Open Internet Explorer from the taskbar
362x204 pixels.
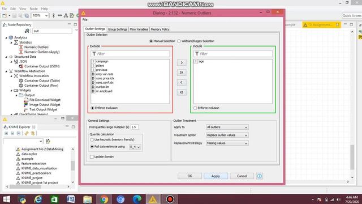[38, 199]
